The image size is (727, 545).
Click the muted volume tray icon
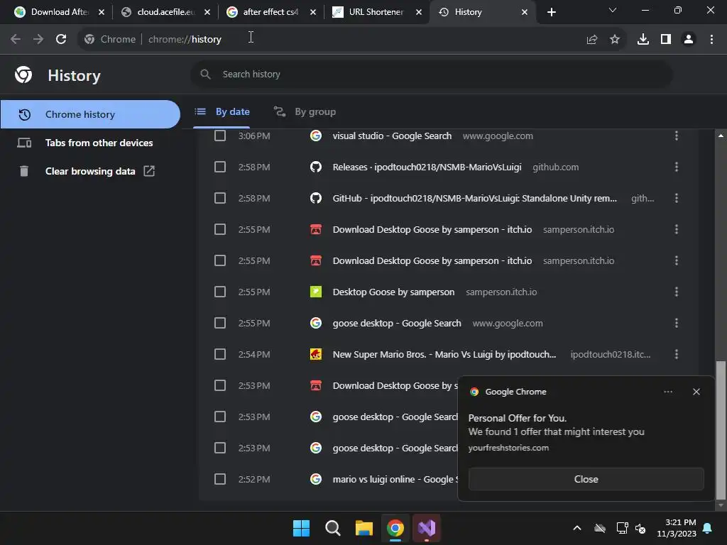point(640,528)
